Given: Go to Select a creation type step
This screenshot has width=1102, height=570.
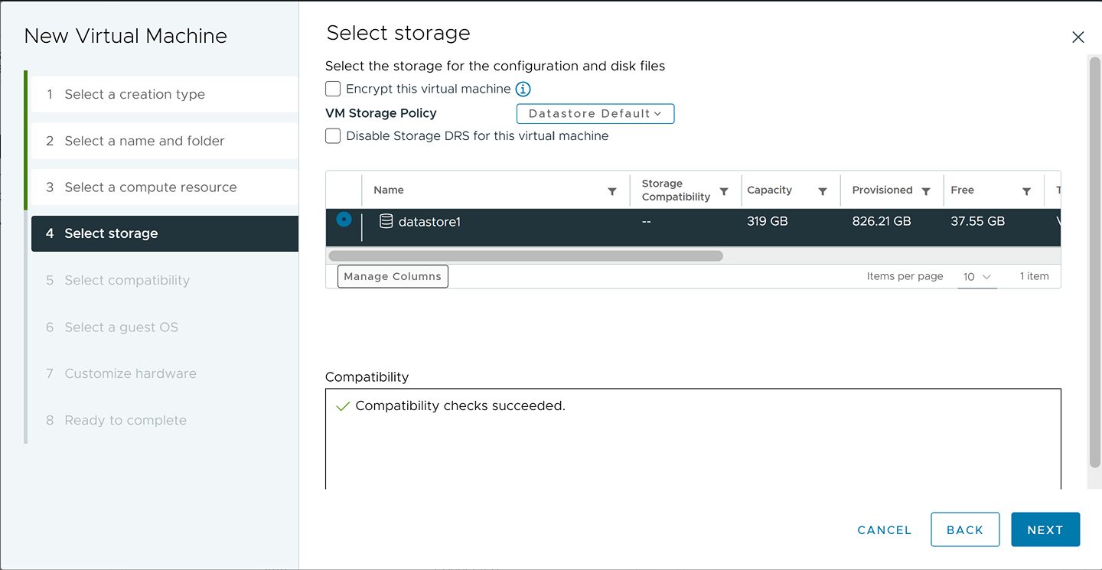Looking at the screenshot, I should click(135, 94).
